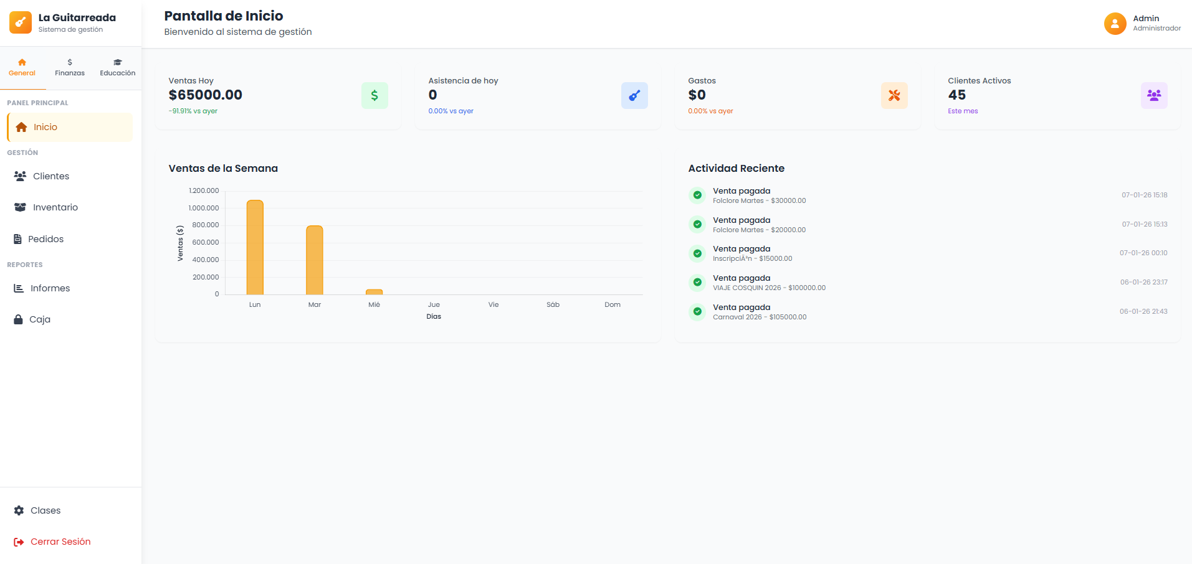Screen dimensions: 1192x564
Task: Click the orange tools icon in Gastos card
Action: [x=894, y=96]
